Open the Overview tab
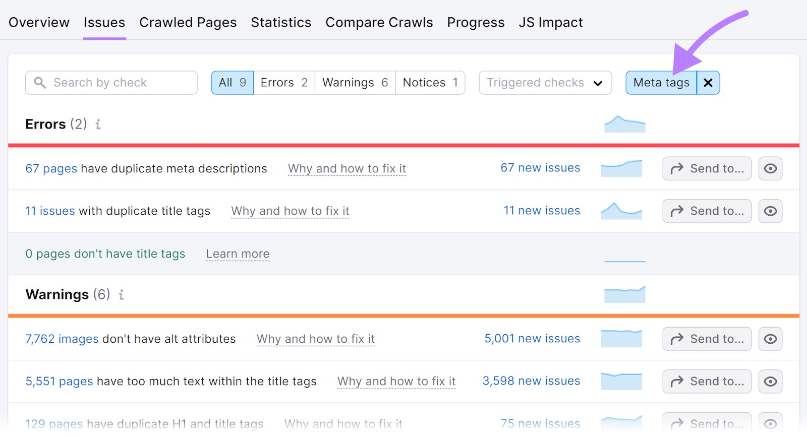The image size is (807, 438). click(x=39, y=22)
